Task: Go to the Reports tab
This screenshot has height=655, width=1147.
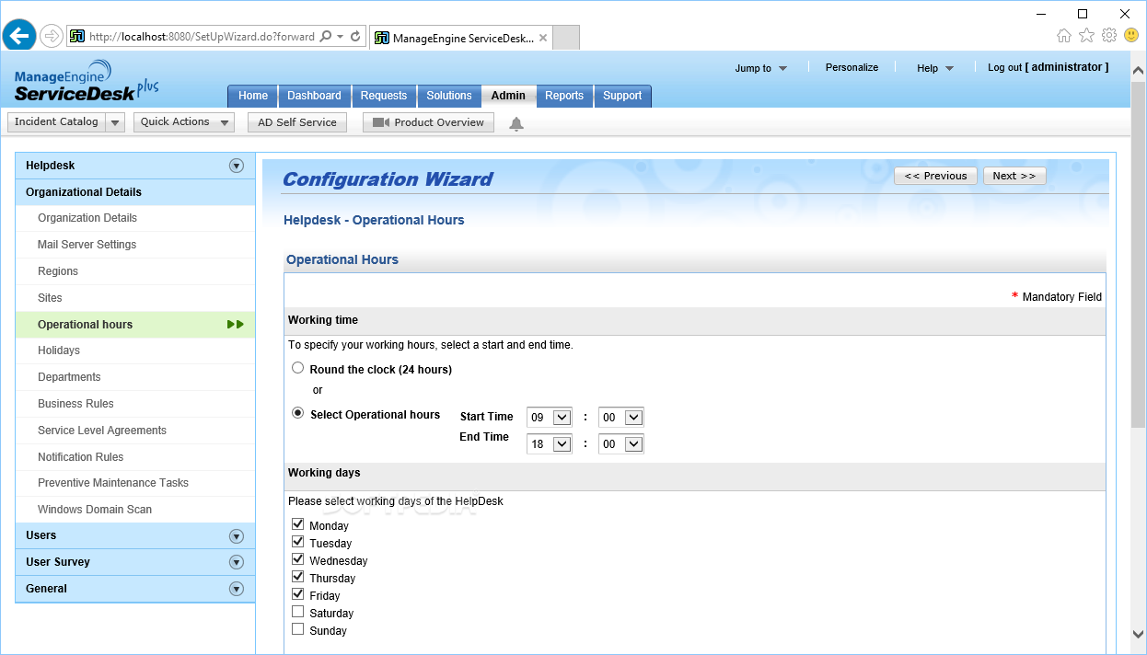Action: [564, 96]
